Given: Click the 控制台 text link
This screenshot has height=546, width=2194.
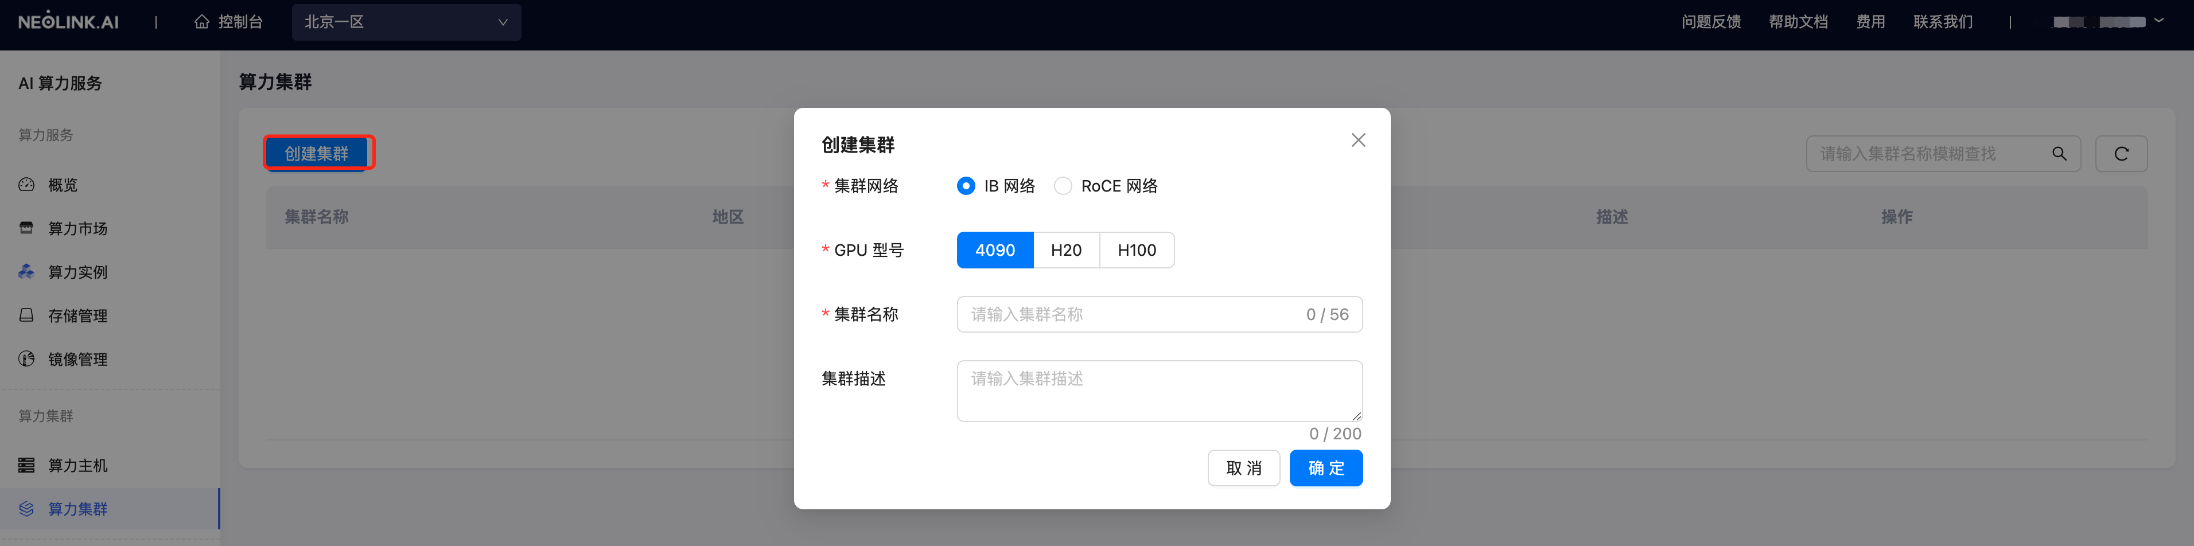Looking at the screenshot, I should (x=240, y=21).
